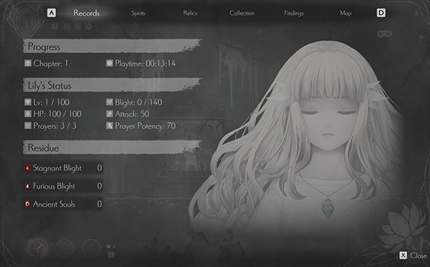Click the Ancient Souls residue icon
This screenshot has width=430, height=267.
27,204
